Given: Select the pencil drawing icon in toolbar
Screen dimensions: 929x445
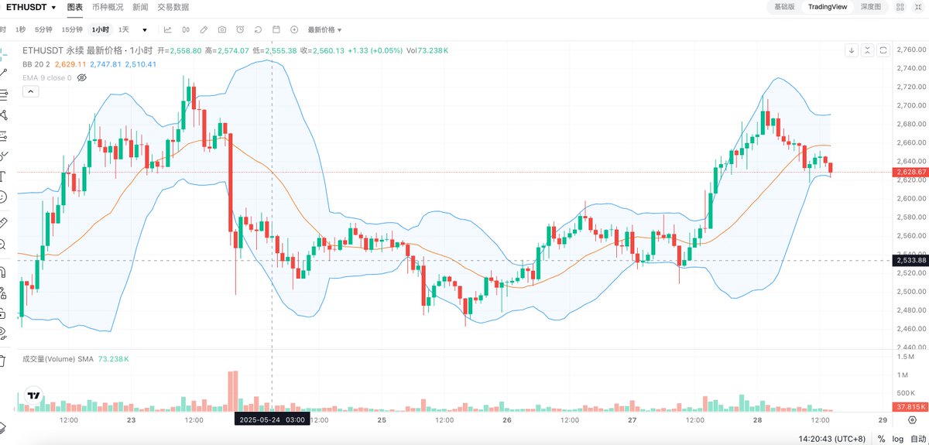Looking at the screenshot, I should [204, 29].
